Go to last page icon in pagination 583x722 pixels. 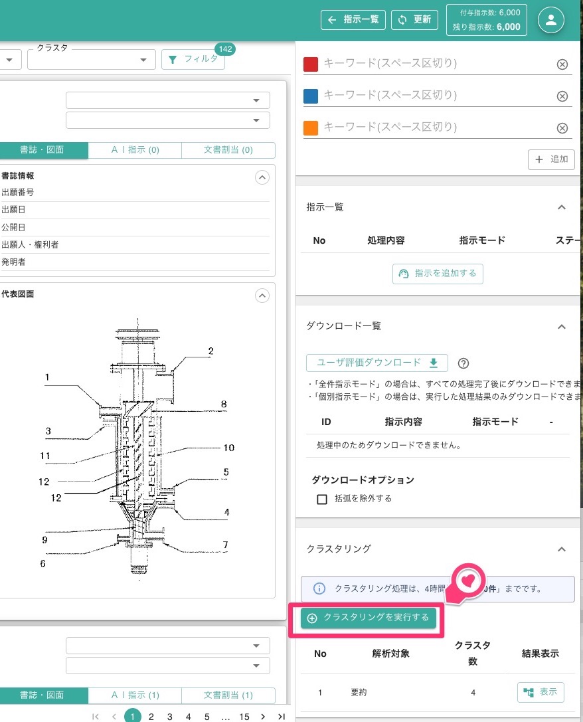[281, 717]
